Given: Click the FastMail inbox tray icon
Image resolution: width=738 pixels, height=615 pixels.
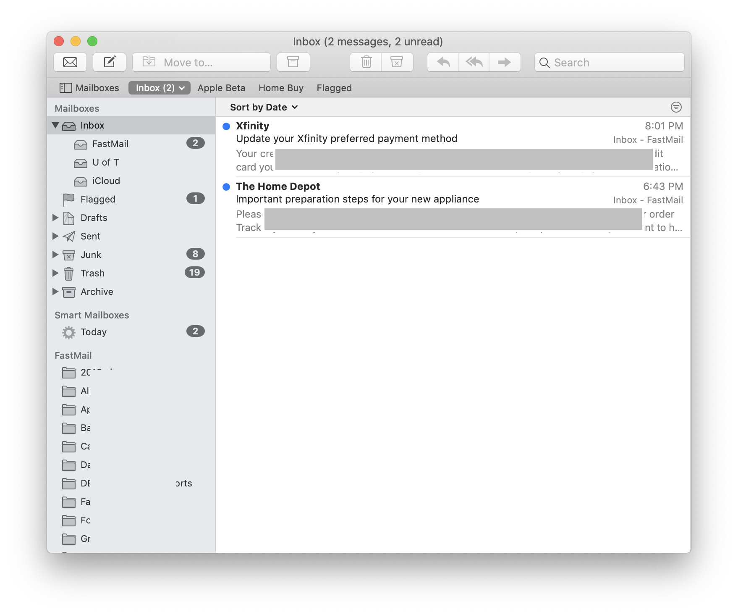Looking at the screenshot, I should (81, 145).
